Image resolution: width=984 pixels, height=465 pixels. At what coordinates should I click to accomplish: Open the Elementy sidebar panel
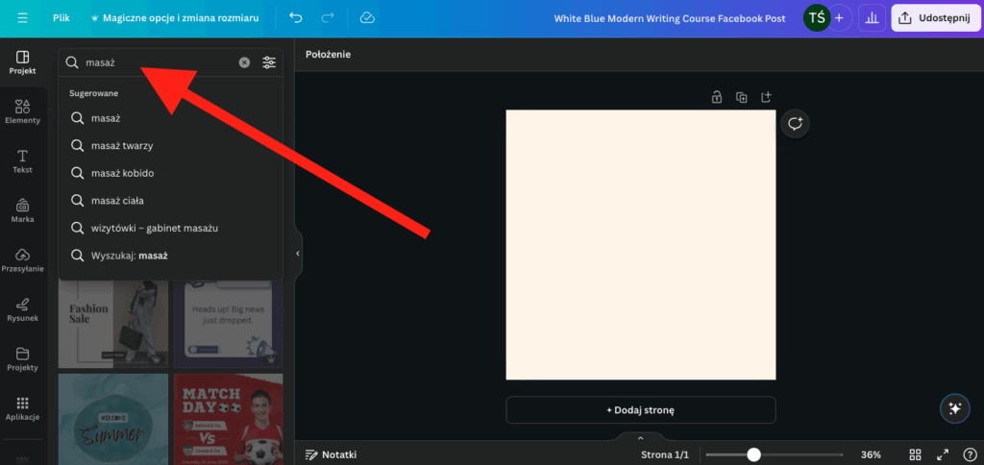click(23, 111)
